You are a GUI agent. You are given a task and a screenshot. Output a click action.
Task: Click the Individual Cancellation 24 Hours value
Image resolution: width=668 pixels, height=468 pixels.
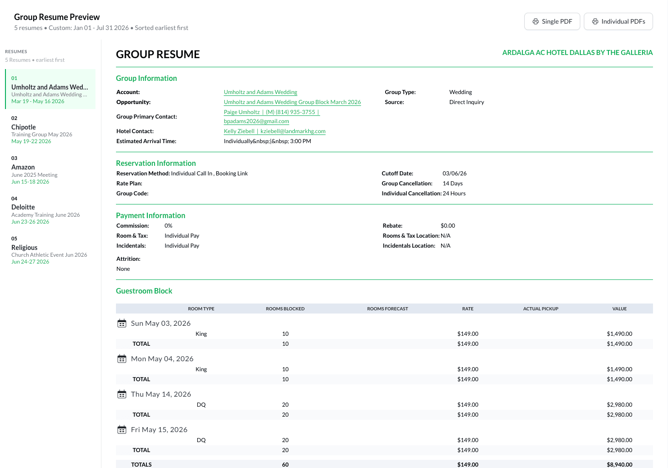454,194
